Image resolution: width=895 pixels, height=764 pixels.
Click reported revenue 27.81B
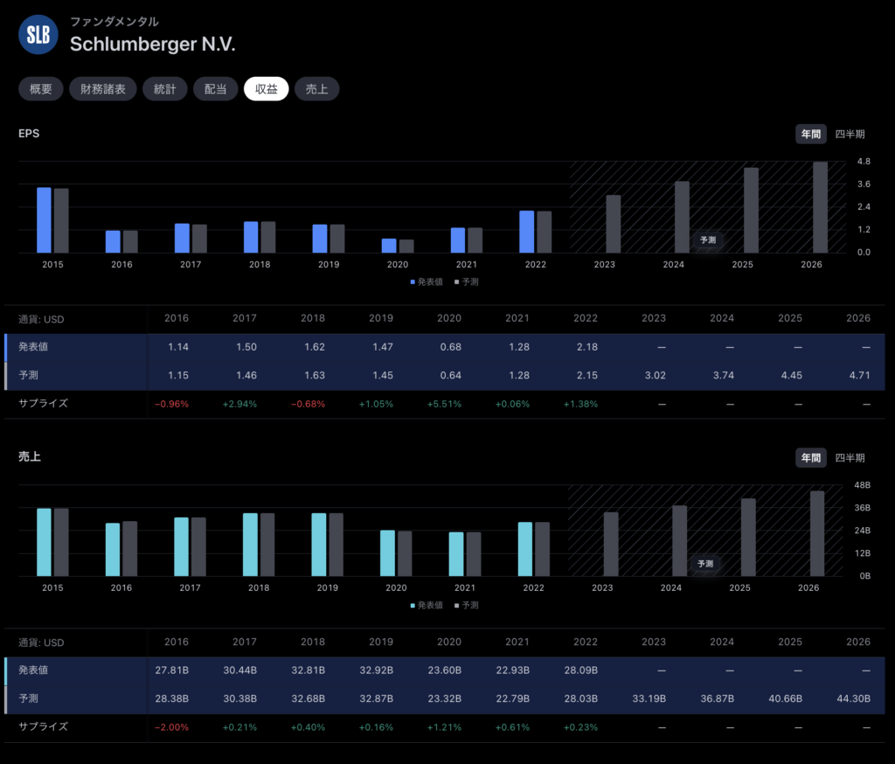click(x=172, y=670)
